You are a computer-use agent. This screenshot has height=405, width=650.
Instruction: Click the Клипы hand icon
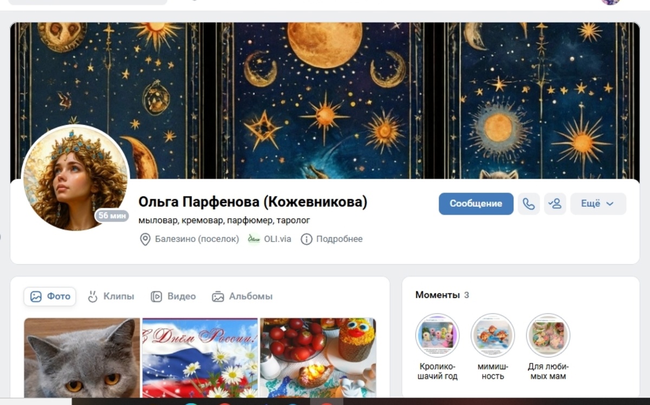pos(93,296)
